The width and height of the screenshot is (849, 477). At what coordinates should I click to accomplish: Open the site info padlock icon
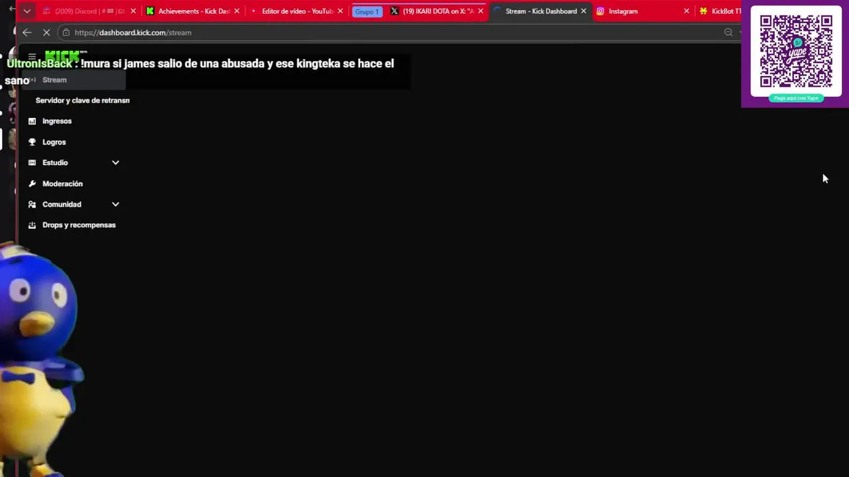[66, 32]
